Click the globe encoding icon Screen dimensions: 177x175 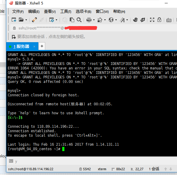pyautogui.click(x=111, y=20)
